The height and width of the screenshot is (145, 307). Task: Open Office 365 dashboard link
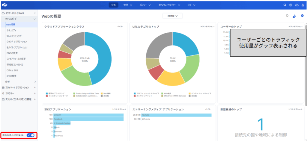[x=12, y=70]
